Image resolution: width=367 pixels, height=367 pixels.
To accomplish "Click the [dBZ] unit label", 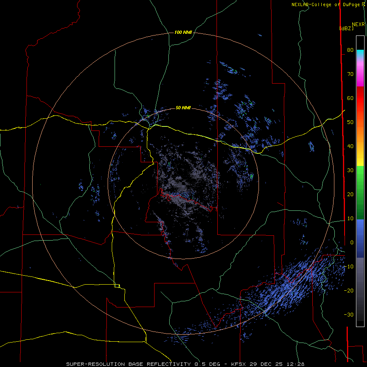I will tap(346, 28).
